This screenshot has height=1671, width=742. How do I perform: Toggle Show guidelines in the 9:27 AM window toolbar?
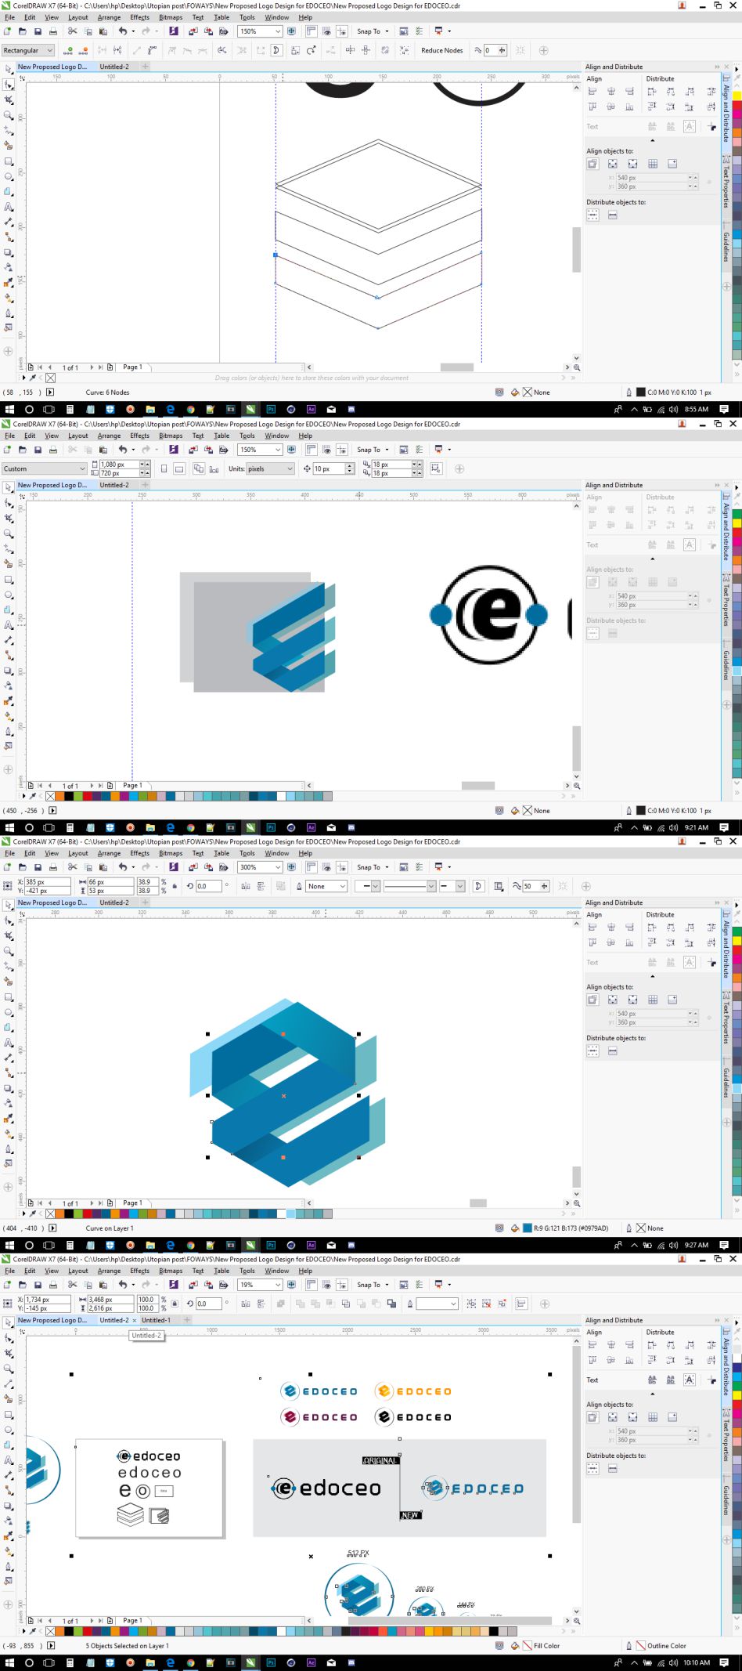tap(342, 867)
